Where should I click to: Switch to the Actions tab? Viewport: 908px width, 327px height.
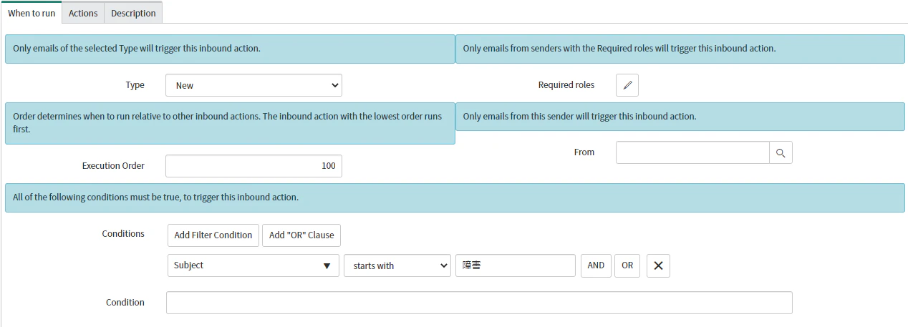83,13
